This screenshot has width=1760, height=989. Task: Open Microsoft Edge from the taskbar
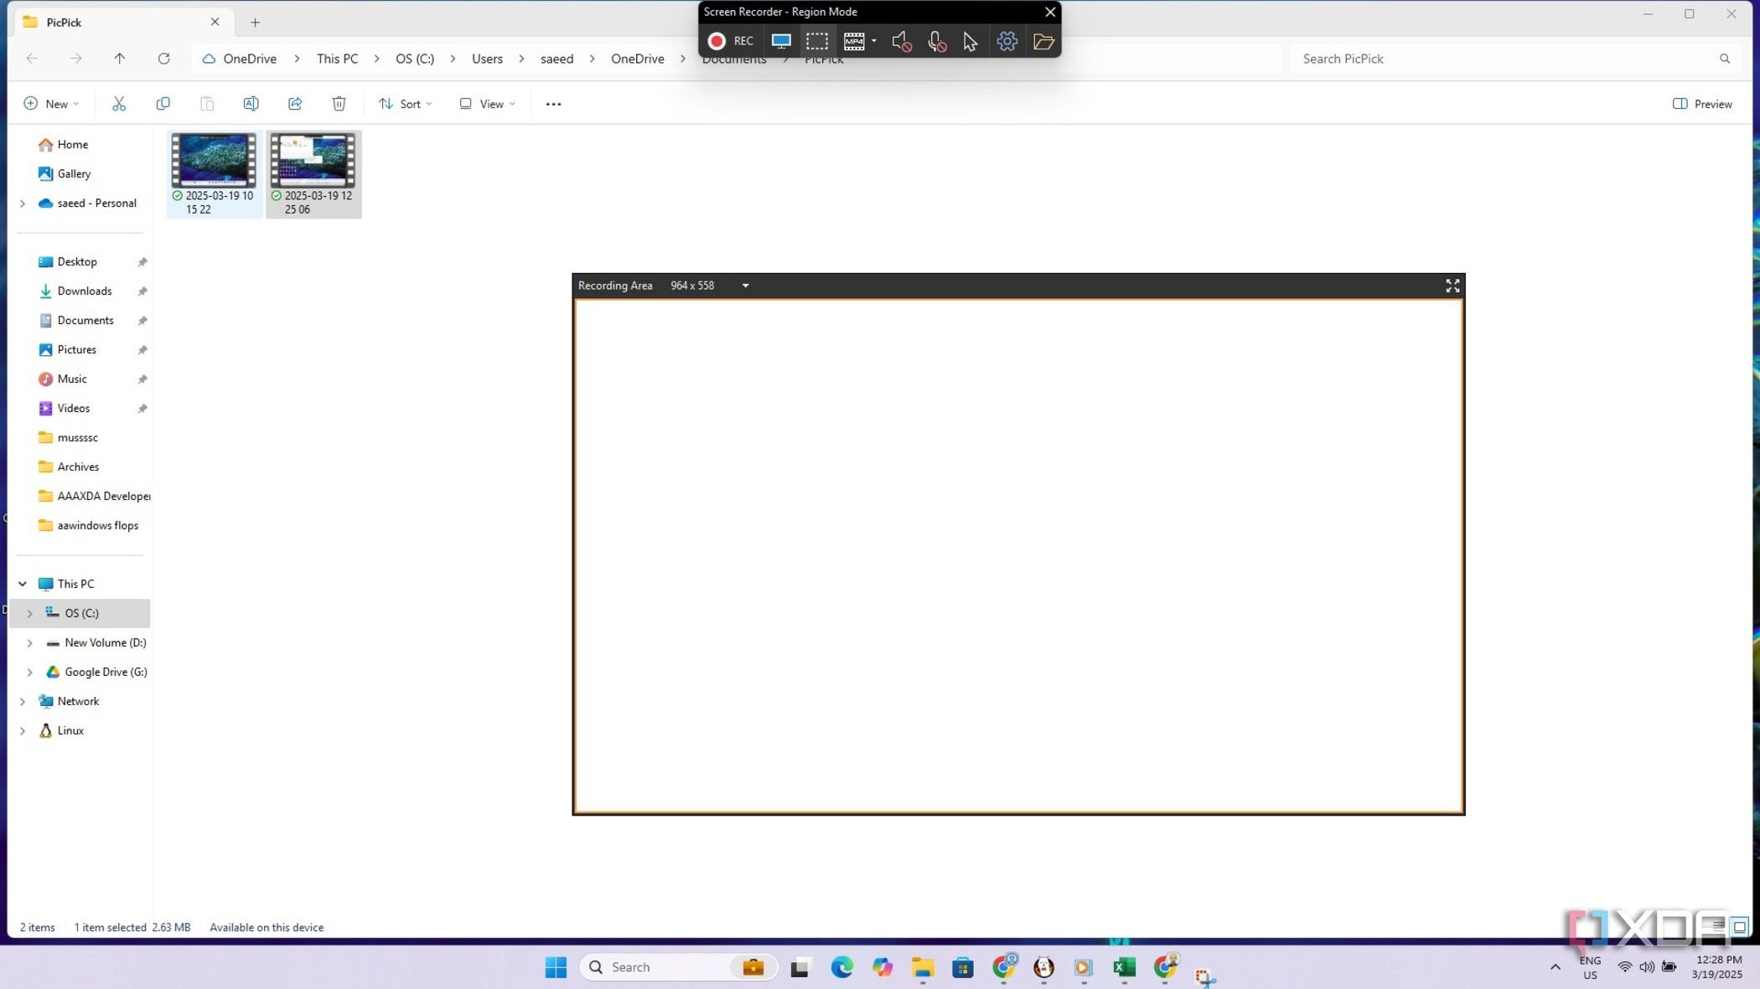pos(841,967)
